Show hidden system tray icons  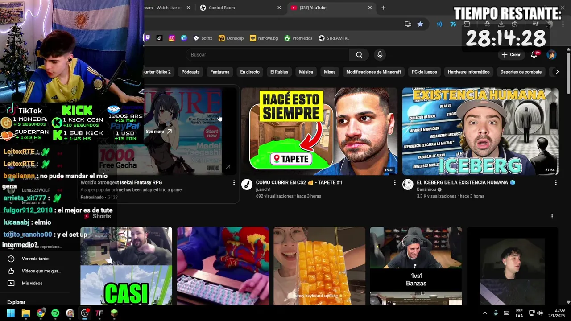[484, 313]
